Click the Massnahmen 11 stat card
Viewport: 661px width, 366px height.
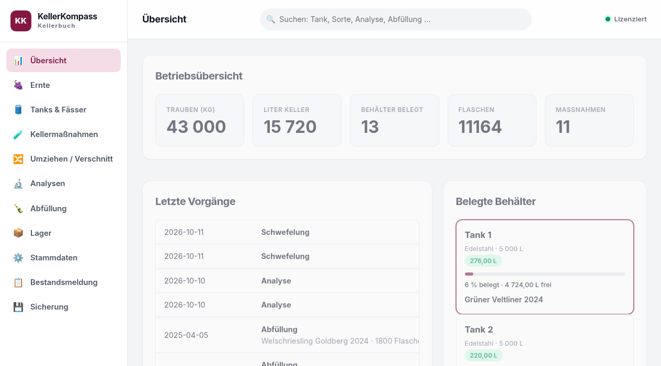point(589,120)
